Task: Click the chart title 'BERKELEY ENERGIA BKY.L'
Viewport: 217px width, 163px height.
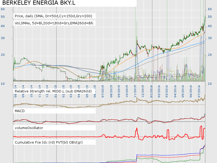Action: tap(39, 3)
